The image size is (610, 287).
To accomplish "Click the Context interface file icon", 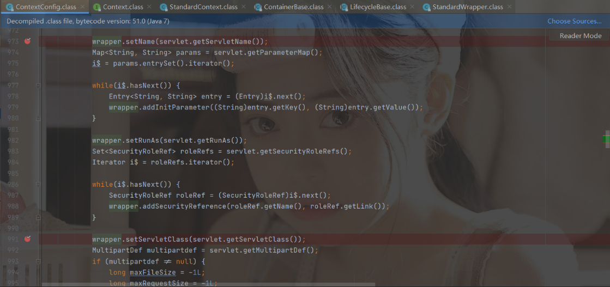I will [x=96, y=7].
